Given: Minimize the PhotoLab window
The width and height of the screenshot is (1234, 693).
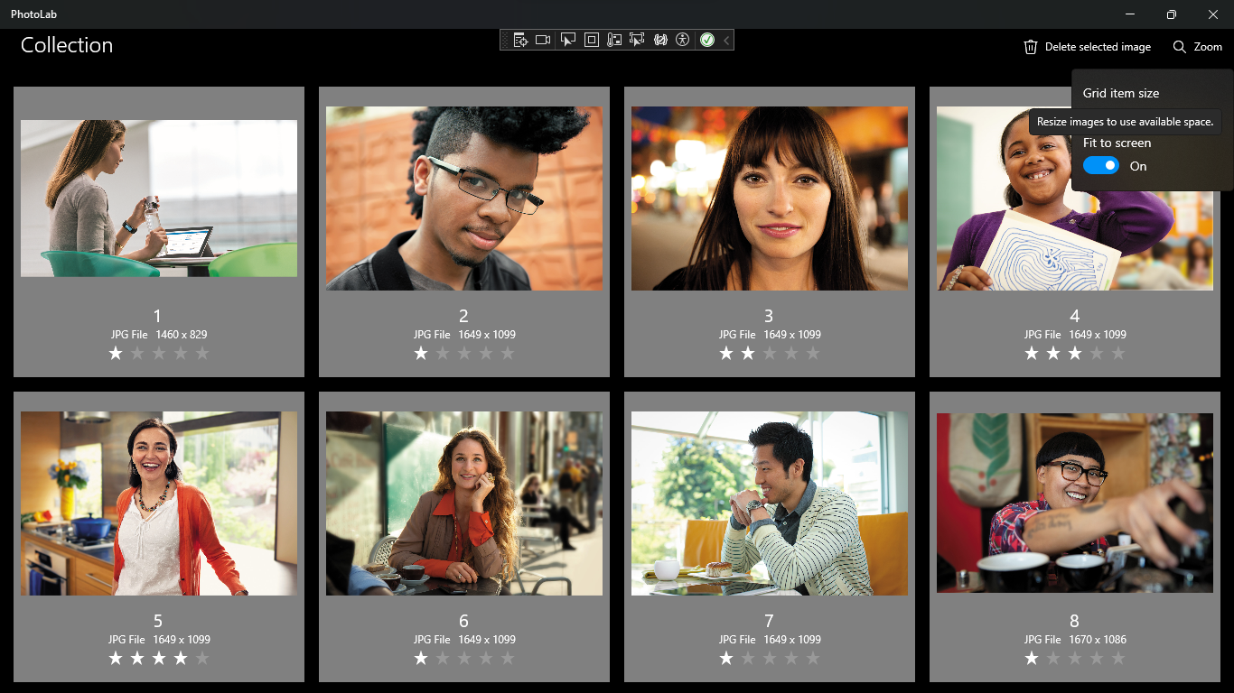Looking at the screenshot, I should (1130, 14).
